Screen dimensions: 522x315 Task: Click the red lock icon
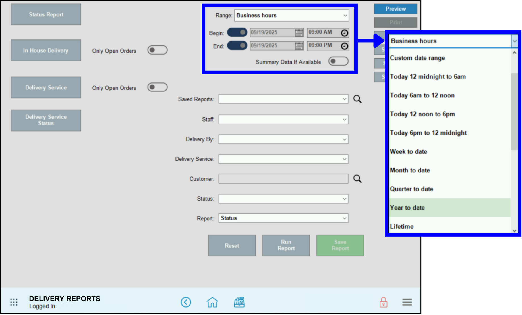(383, 302)
